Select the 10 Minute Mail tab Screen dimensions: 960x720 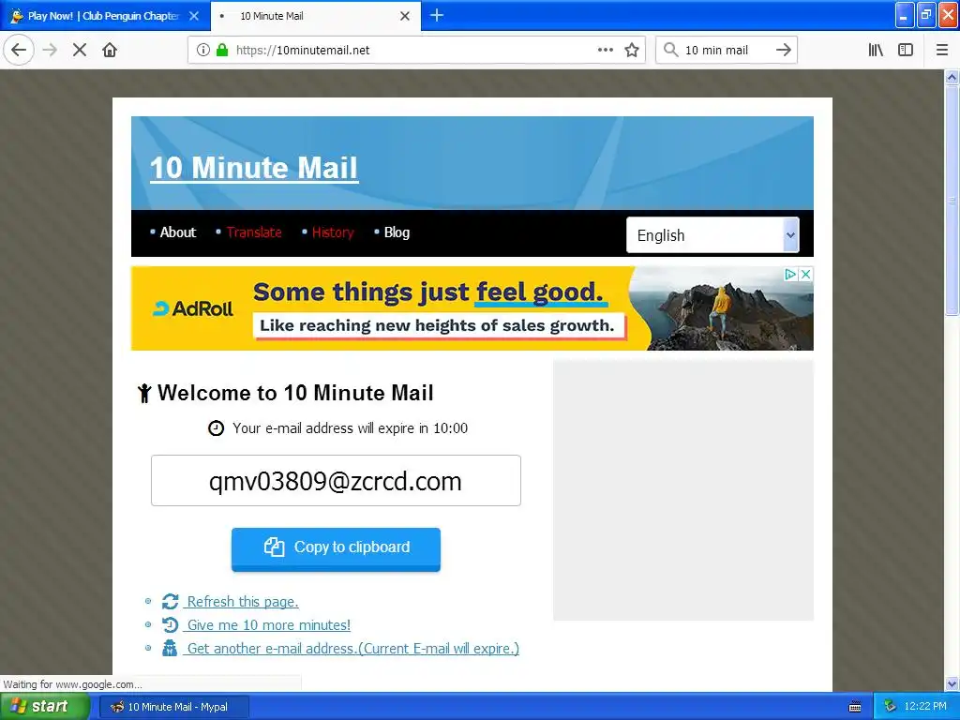tap(315, 16)
